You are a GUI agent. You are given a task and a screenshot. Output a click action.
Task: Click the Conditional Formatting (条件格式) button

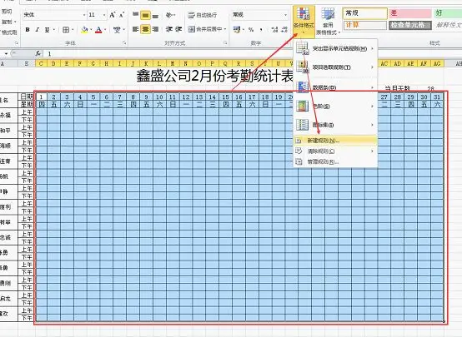click(x=304, y=21)
